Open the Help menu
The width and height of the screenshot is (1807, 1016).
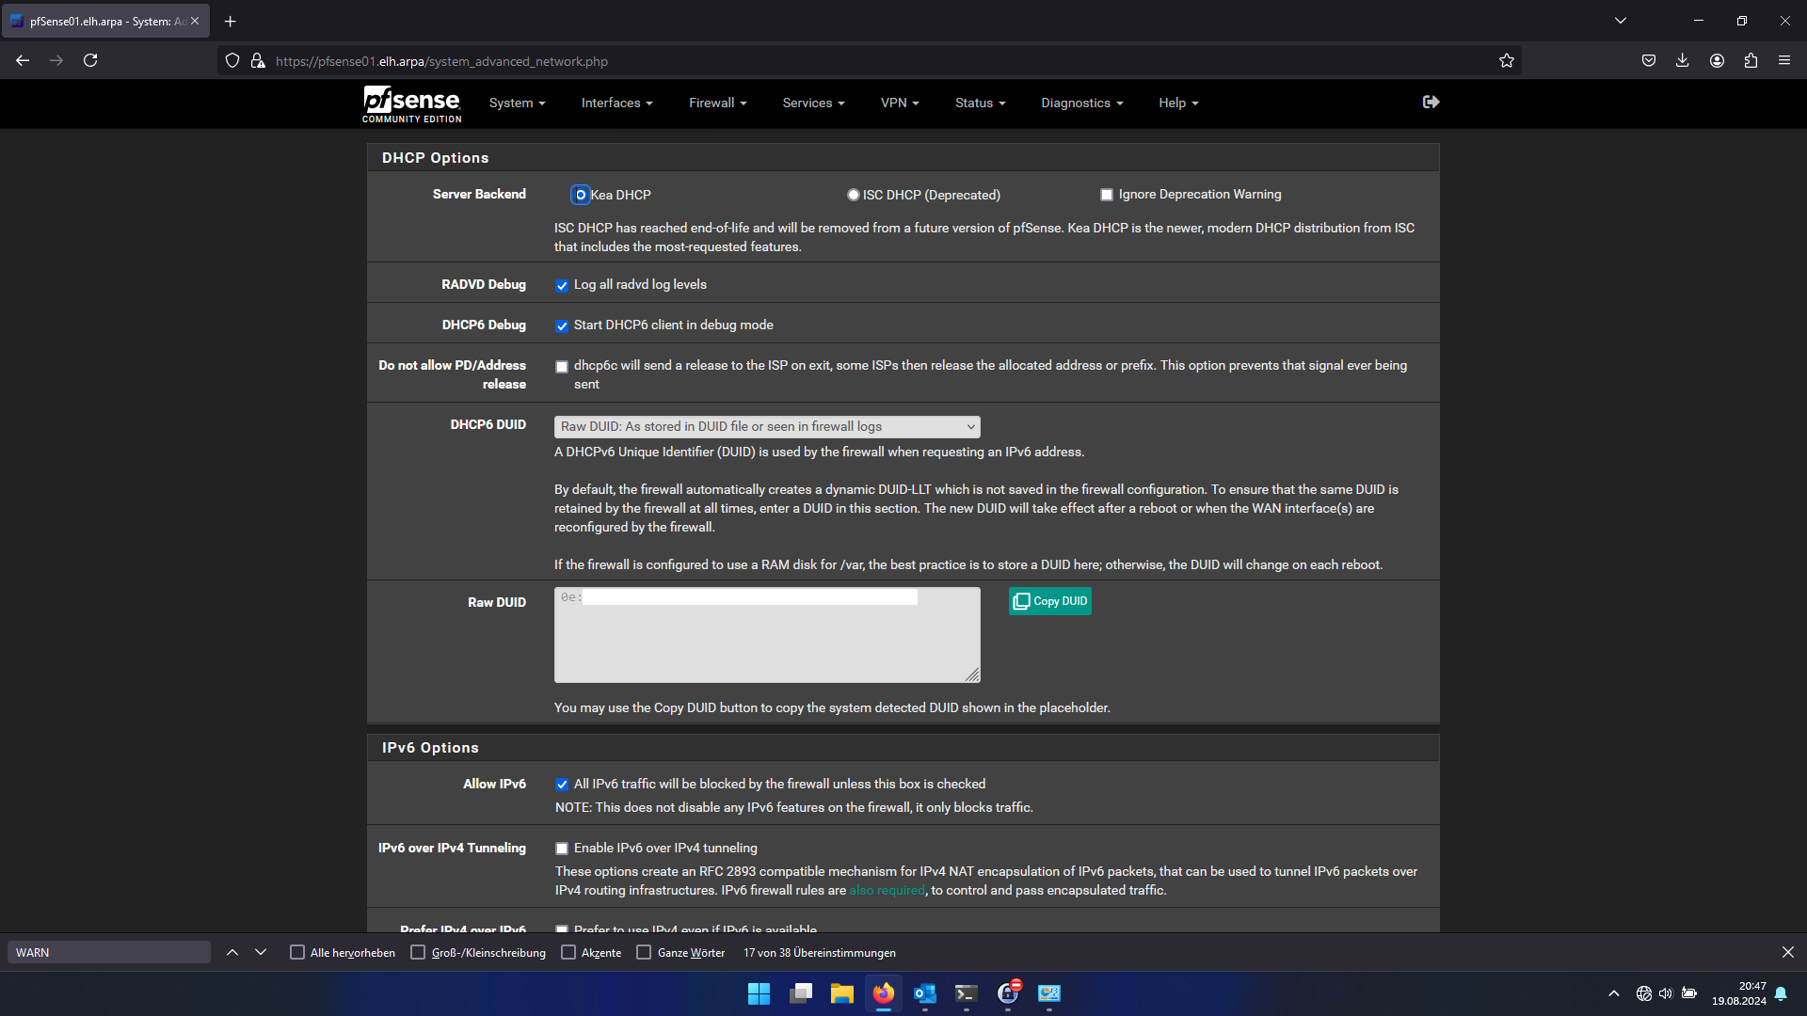[1178, 103]
